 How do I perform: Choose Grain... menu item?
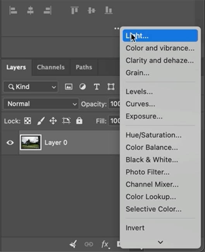click(160, 73)
